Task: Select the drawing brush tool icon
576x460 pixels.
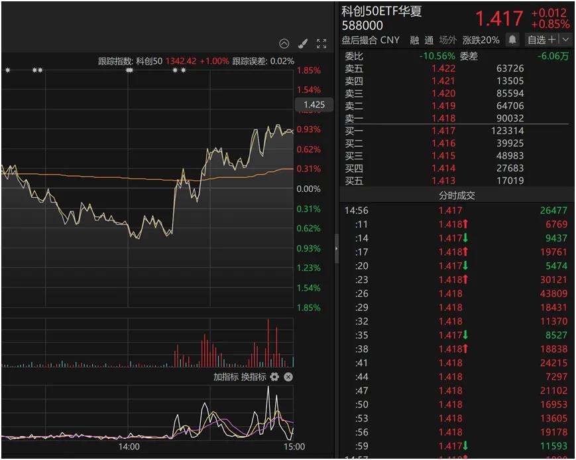Action: [303, 44]
